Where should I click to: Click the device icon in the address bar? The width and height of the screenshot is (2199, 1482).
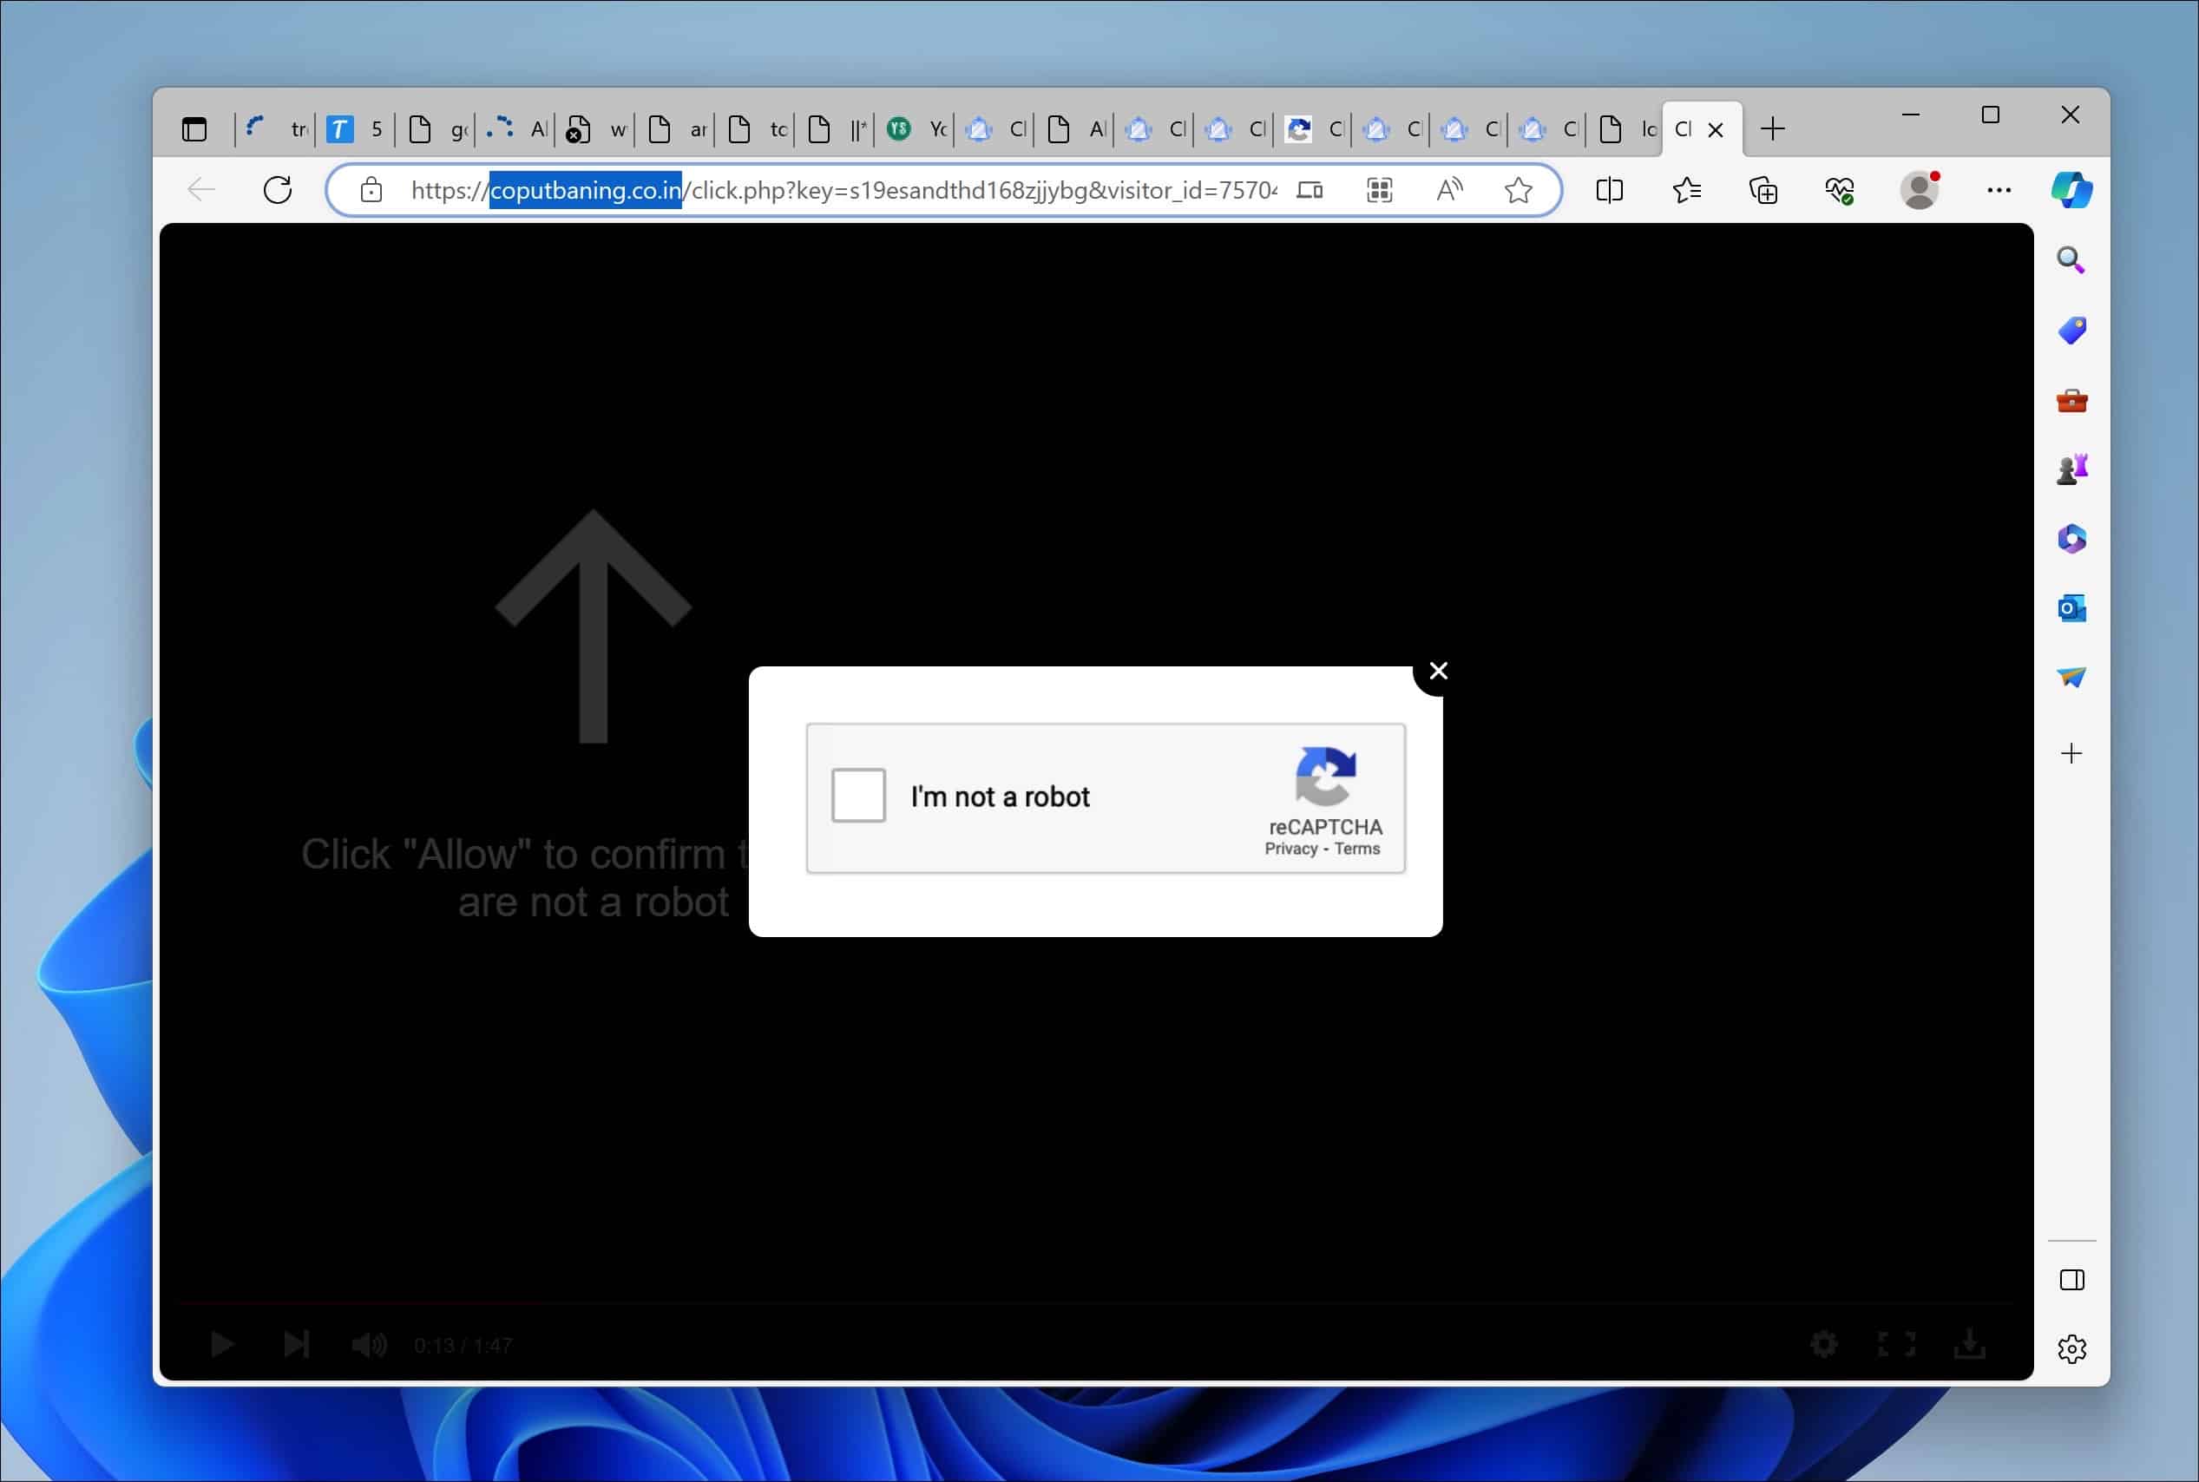pyautogui.click(x=1309, y=190)
